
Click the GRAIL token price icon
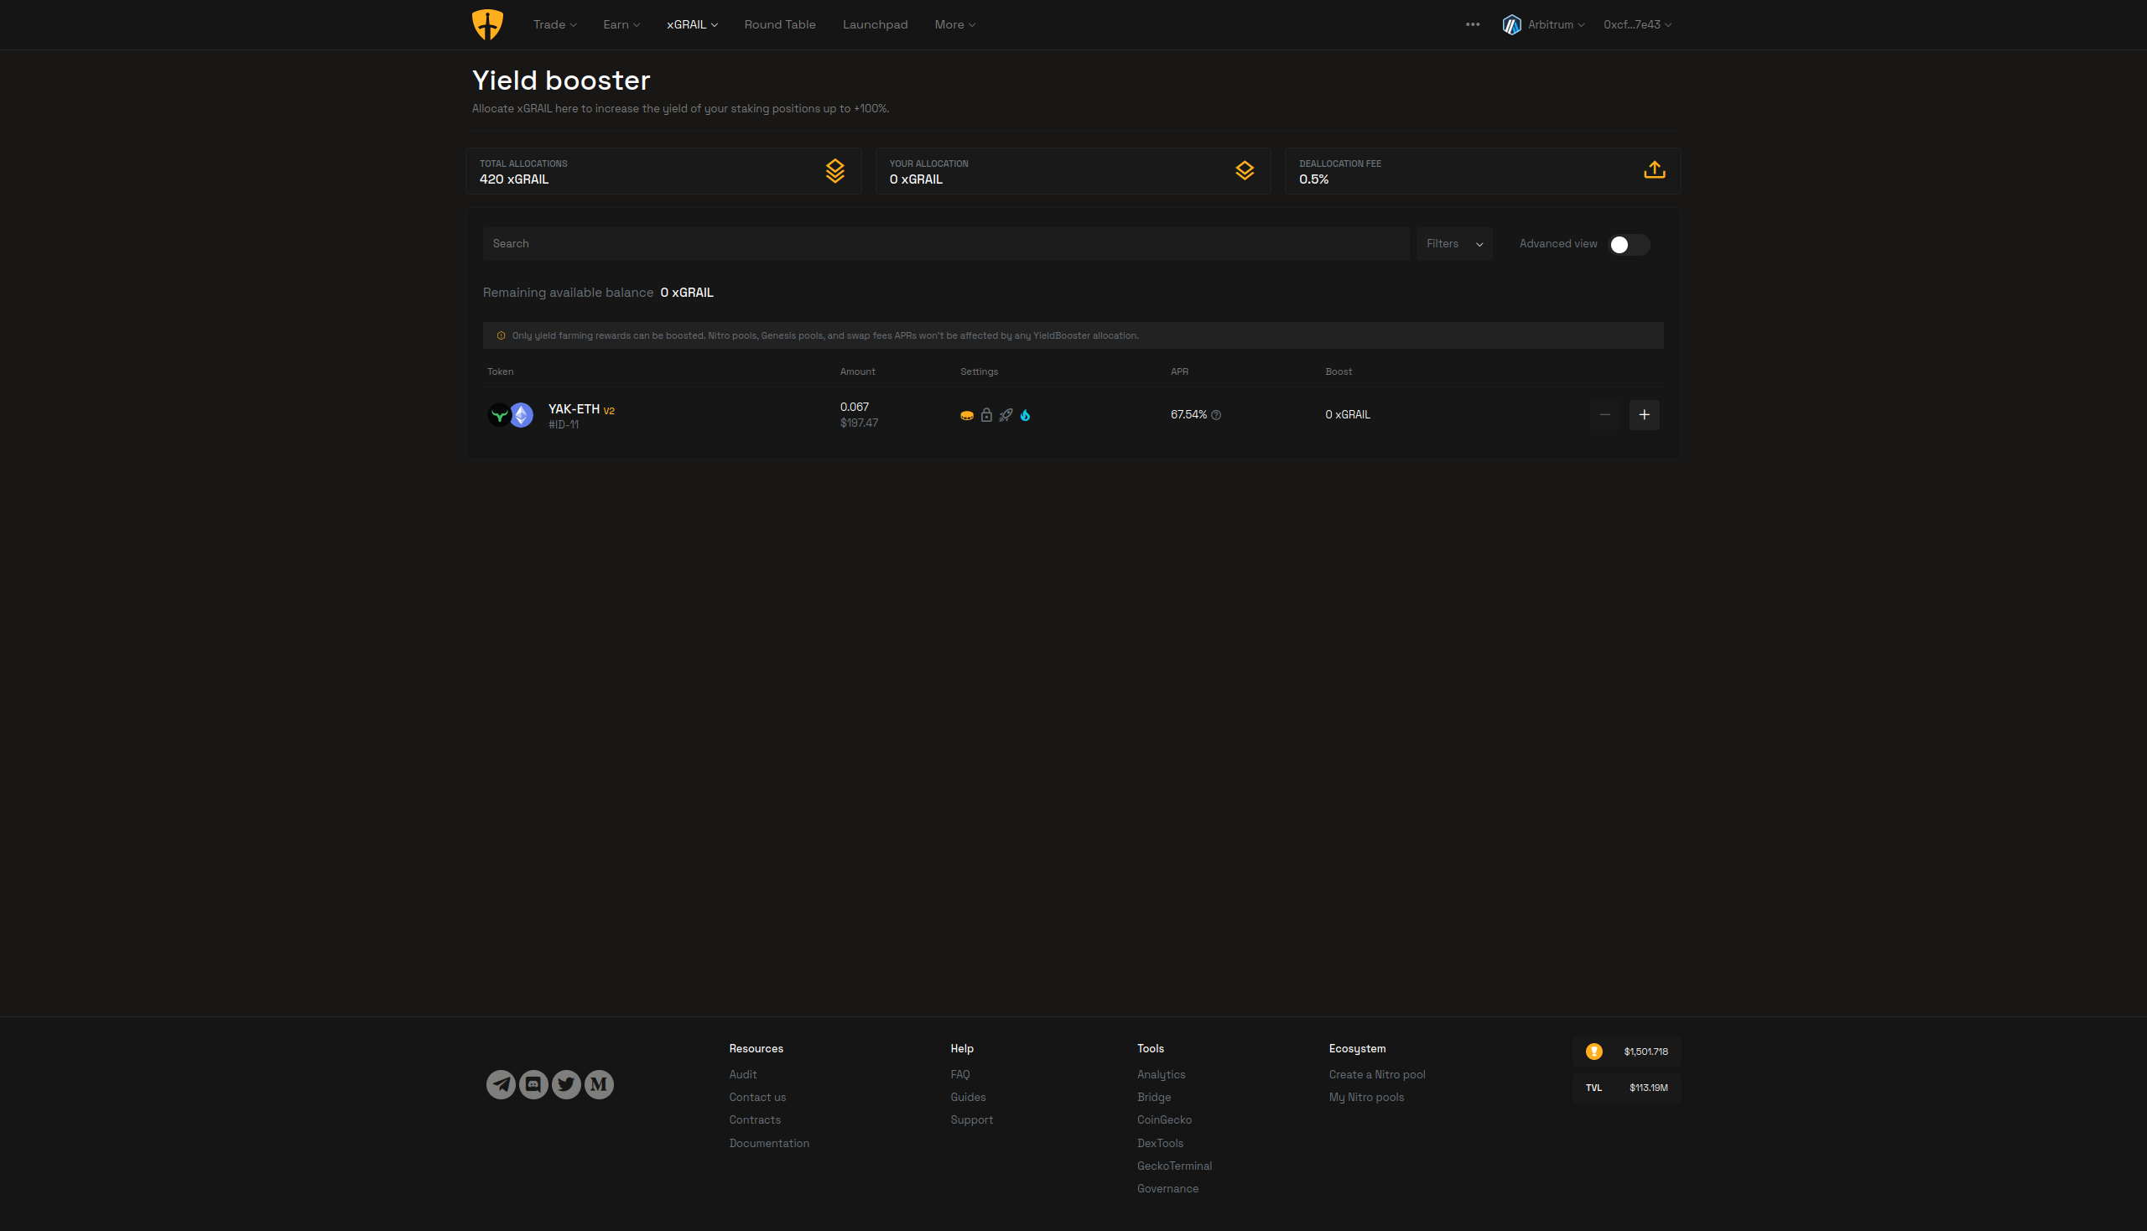[x=1594, y=1052]
